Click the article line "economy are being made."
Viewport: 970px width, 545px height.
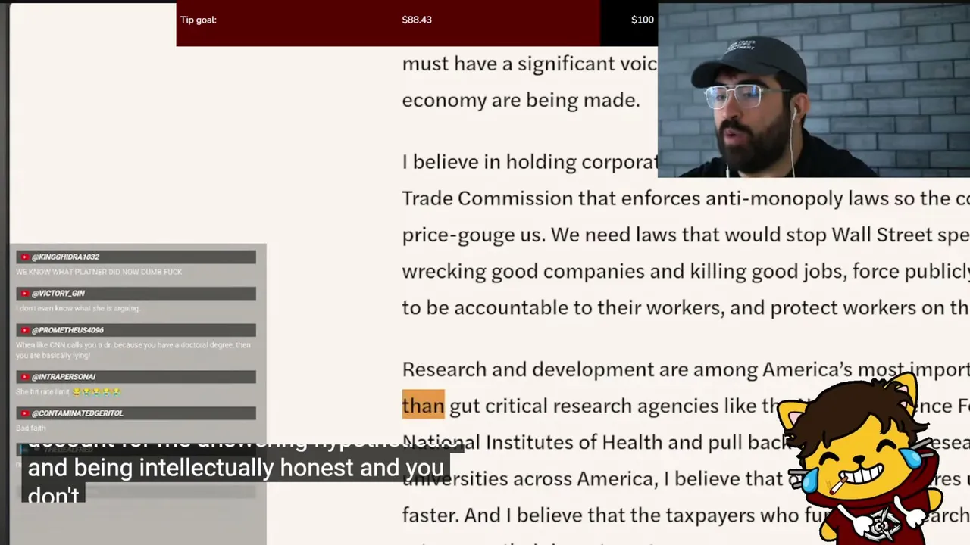coord(521,100)
